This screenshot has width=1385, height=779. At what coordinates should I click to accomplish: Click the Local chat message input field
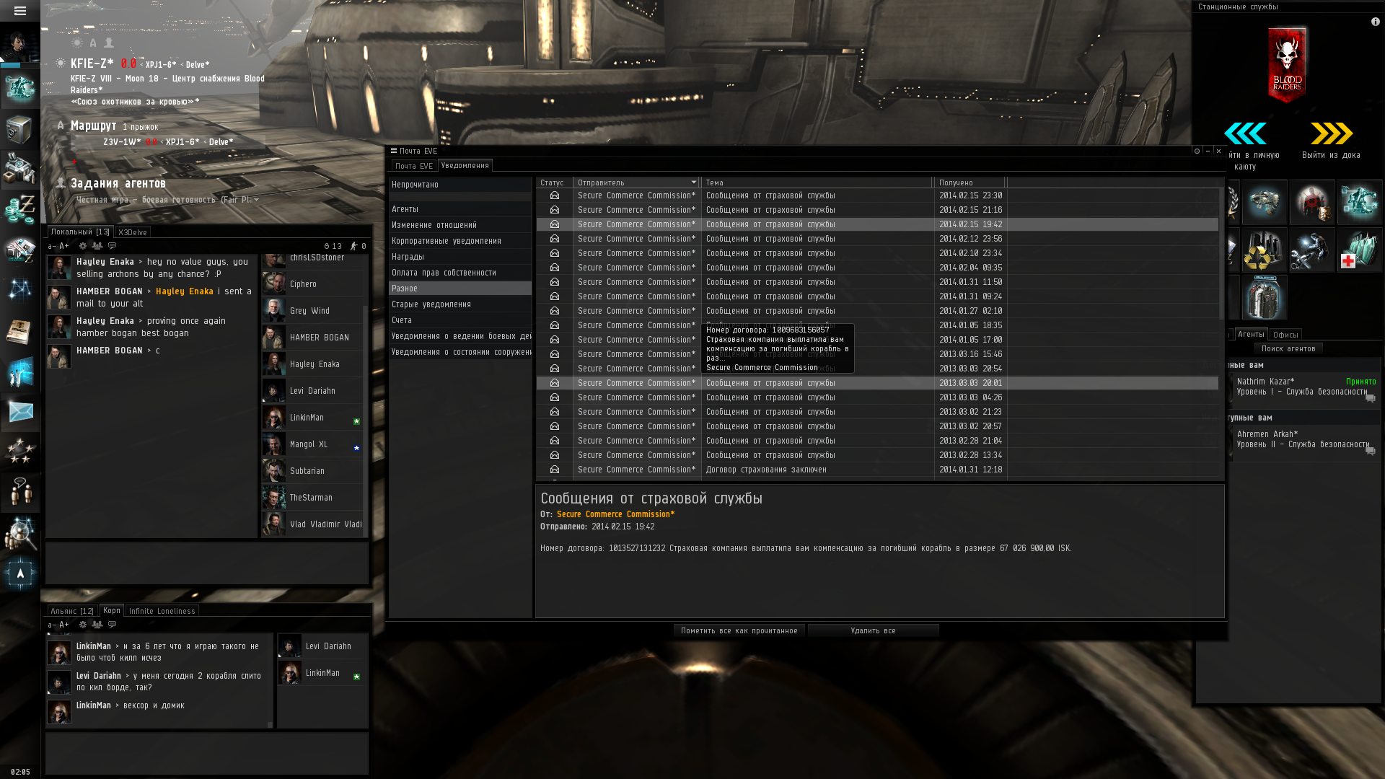(x=207, y=563)
